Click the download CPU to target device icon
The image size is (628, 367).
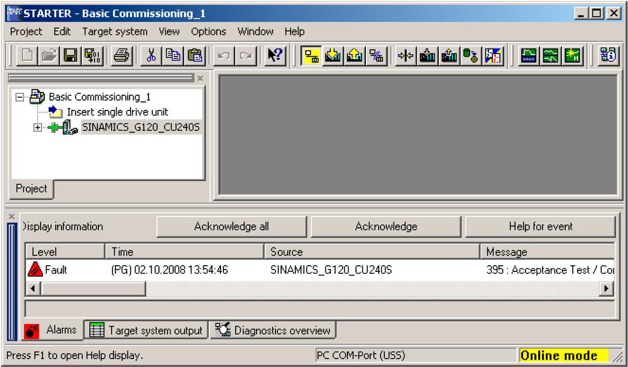click(427, 55)
